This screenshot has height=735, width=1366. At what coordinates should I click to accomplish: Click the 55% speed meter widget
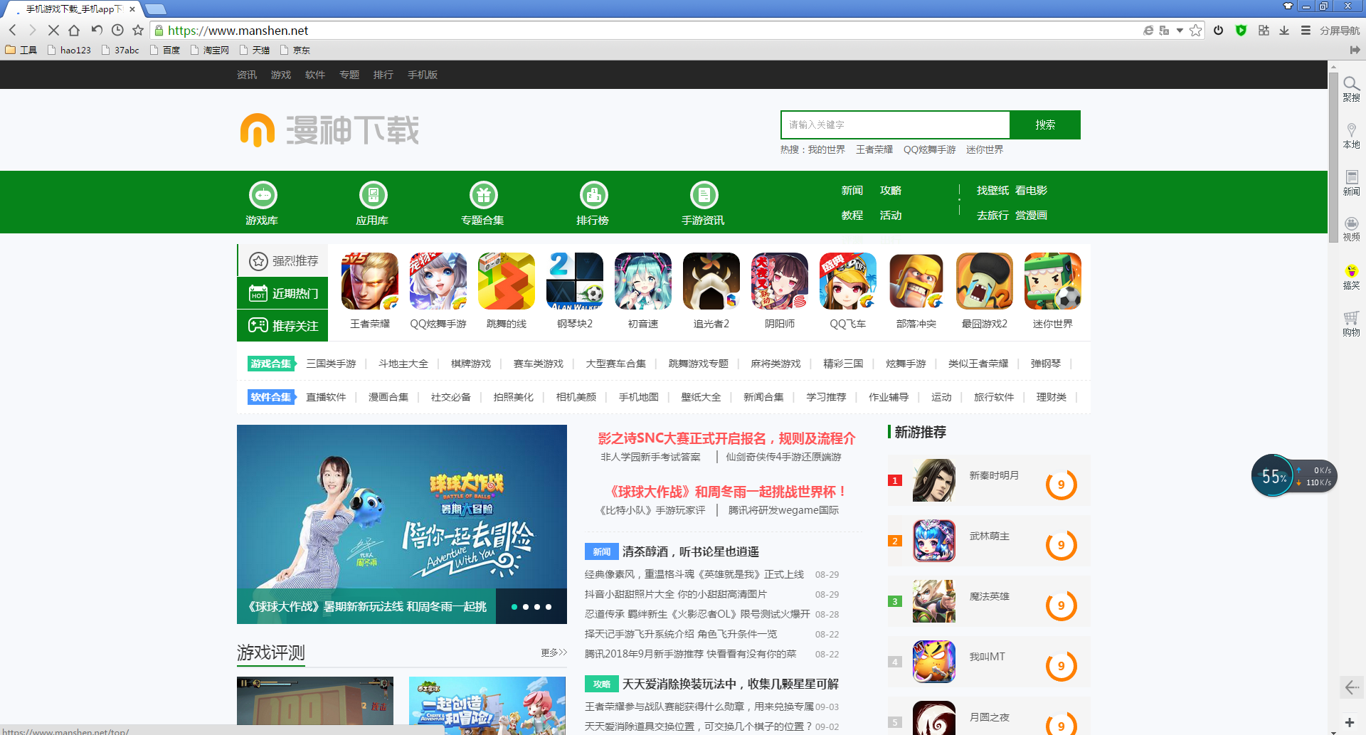click(x=1294, y=475)
